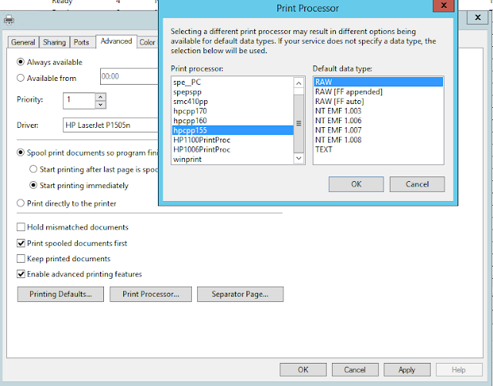Click the Available from time field 00:00
The image size is (493, 386).
[x=129, y=76]
